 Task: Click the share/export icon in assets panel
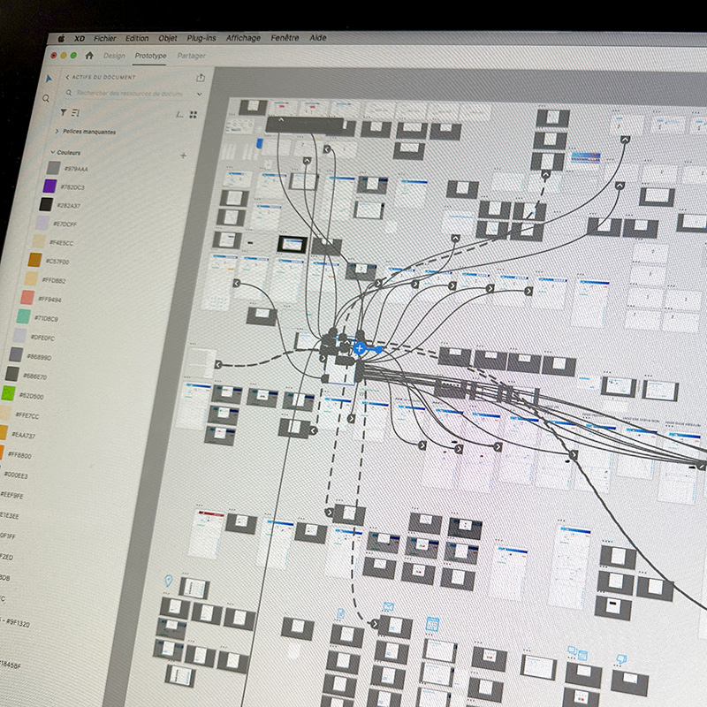pyautogui.click(x=201, y=78)
